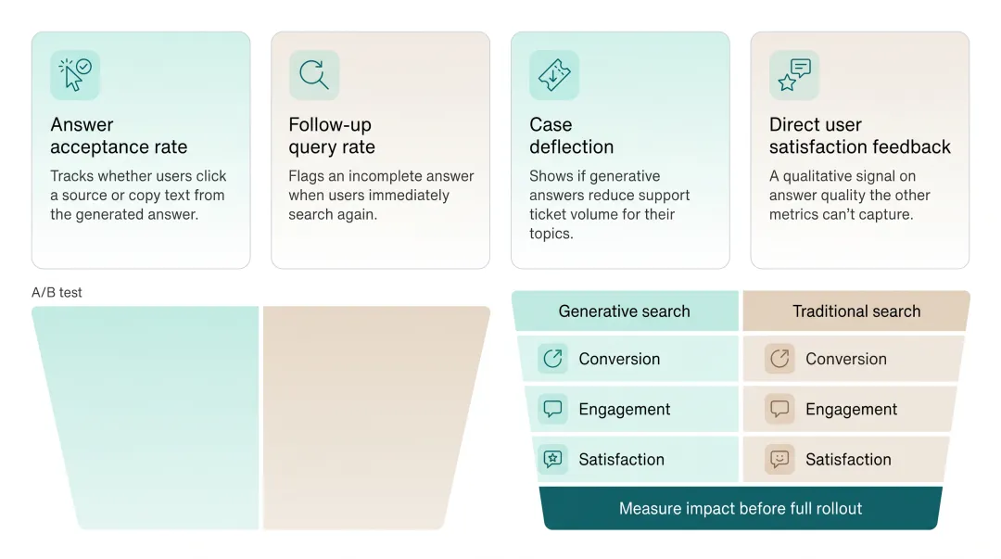Screen dimensions: 1001x559
Task: Click the Direct user satisfaction star-chat icon
Action: click(793, 75)
